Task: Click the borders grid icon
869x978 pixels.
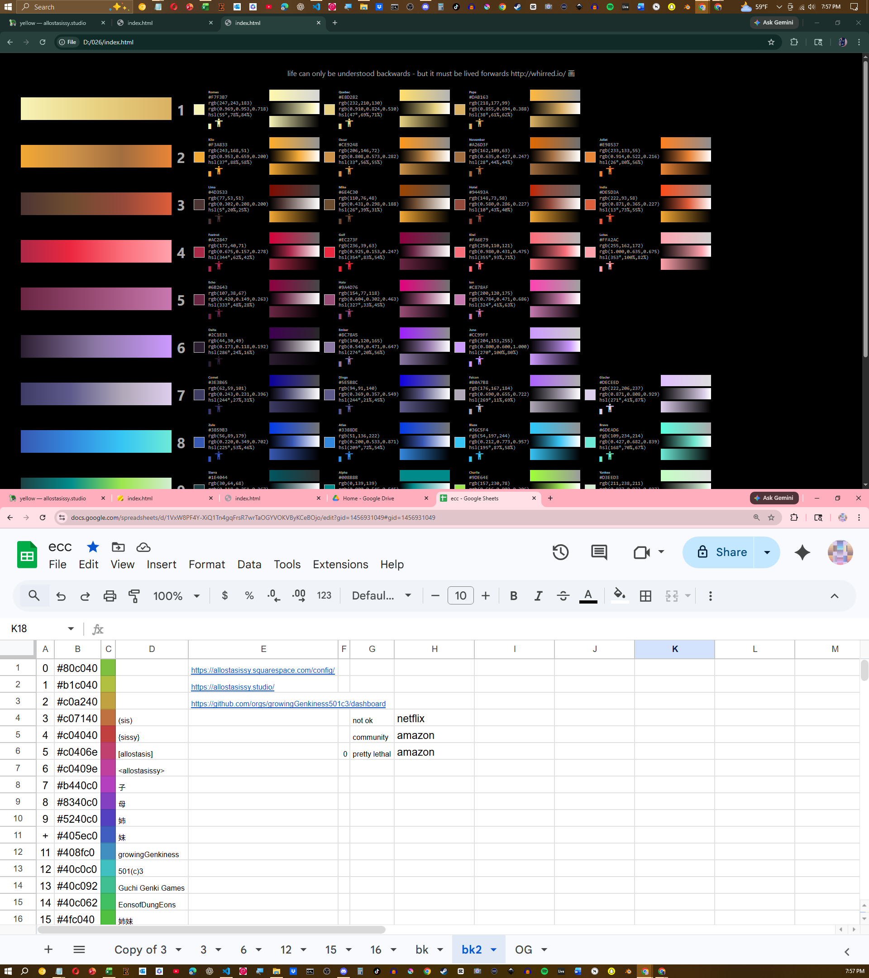Action: point(645,596)
